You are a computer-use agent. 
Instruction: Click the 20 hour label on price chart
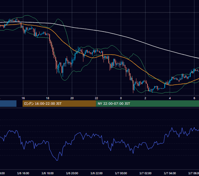tap(72, 98)
